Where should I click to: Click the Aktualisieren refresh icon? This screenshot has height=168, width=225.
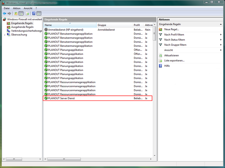coord(161,55)
